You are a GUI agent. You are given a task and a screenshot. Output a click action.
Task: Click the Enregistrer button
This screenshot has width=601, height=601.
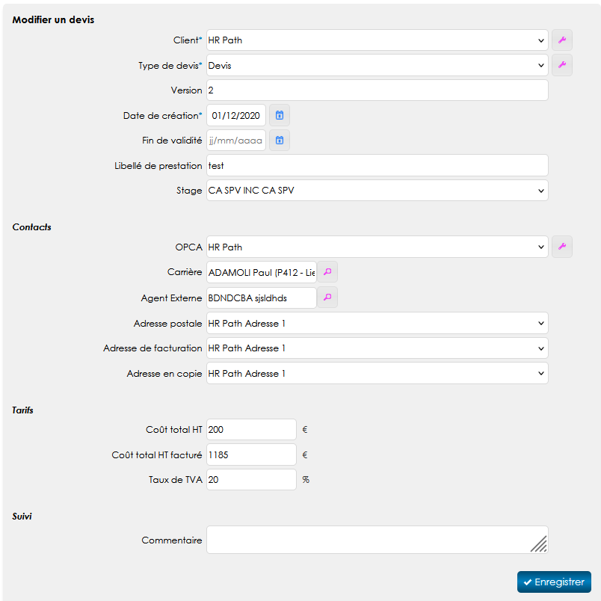pyautogui.click(x=554, y=582)
